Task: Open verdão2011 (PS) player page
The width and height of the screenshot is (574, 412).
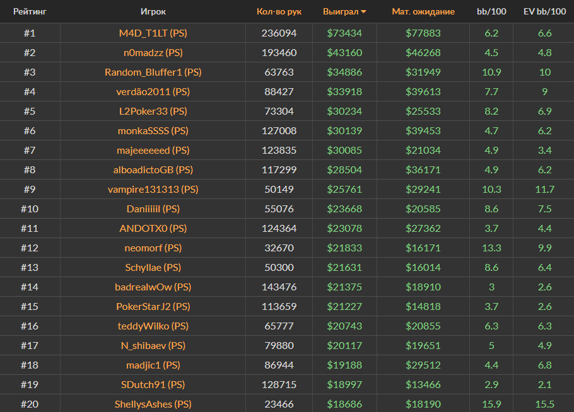Action: (x=153, y=91)
